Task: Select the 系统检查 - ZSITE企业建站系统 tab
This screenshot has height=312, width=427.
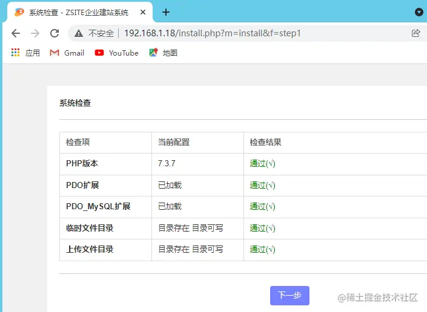Action: (x=80, y=12)
